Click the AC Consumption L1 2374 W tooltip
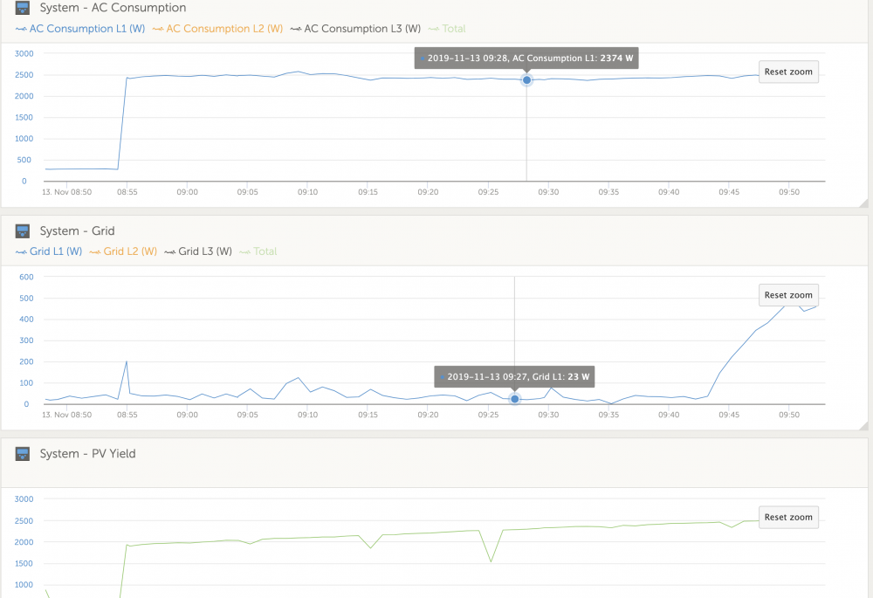Image resolution: width=873 pixels, height=598 pixels. (x=526, y=58)
